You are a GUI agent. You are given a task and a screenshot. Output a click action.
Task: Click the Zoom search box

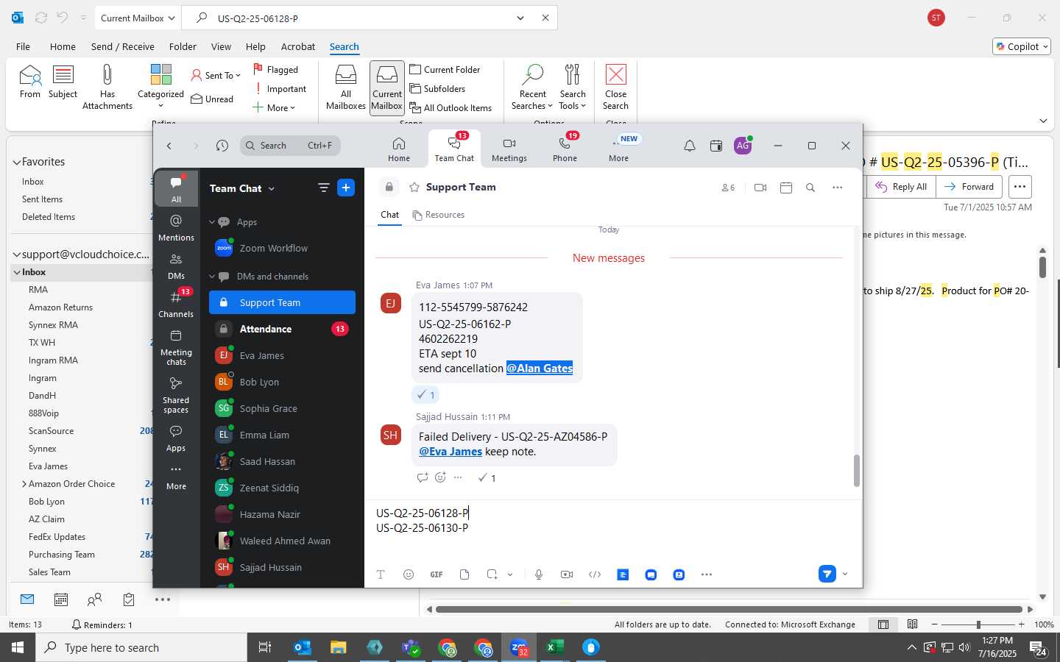coord(289,146)
